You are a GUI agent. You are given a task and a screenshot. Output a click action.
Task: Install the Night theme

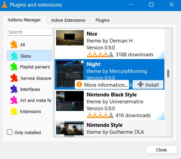pyautogui.click(x=148, y=85)
